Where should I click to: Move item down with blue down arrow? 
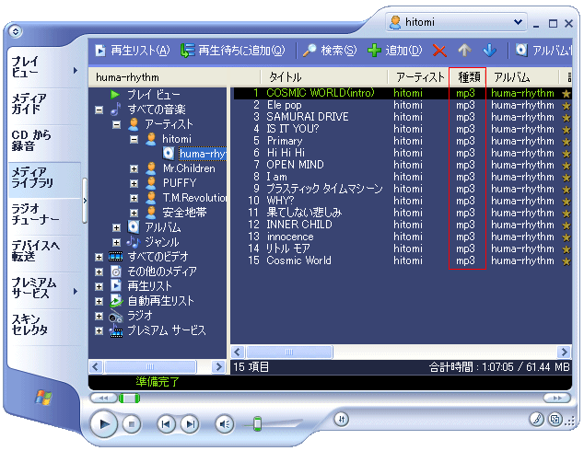(489, 51)
